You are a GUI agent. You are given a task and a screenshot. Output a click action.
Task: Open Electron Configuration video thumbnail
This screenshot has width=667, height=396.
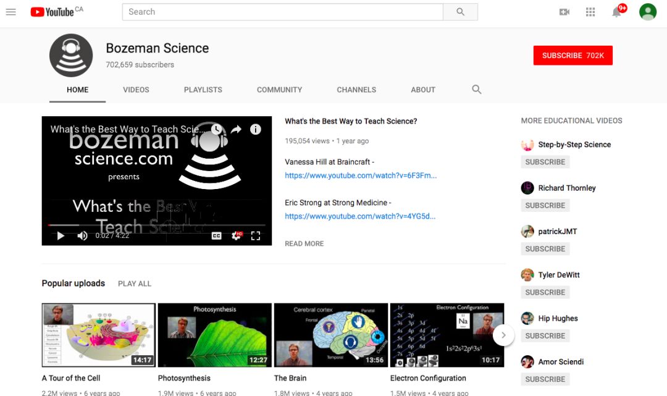point(447,335)
